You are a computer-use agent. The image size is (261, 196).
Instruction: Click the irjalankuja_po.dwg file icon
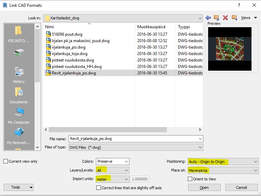point(48,47)
